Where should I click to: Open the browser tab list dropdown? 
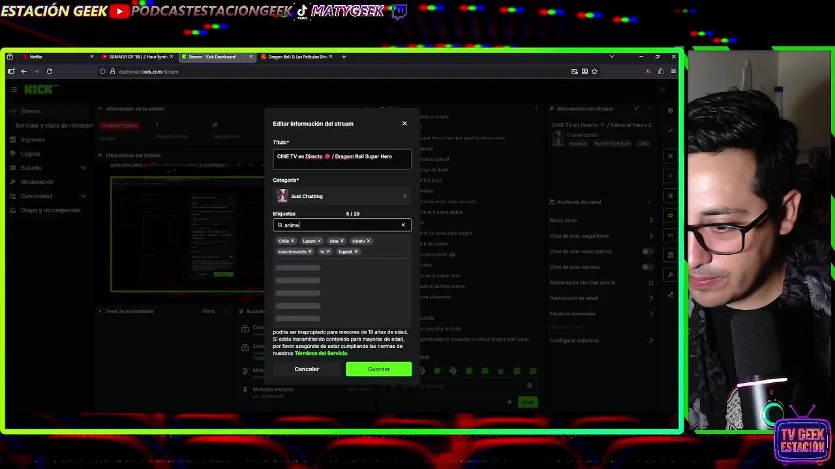[x=611, y=57]
